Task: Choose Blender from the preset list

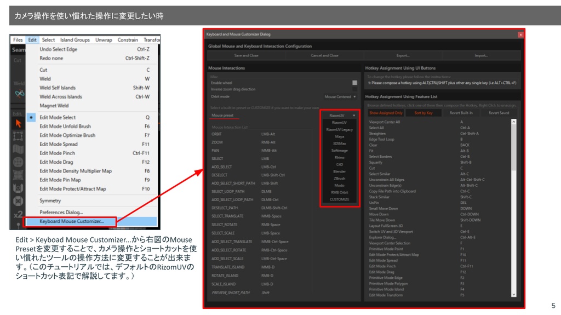Action: [x=339, y=171]
